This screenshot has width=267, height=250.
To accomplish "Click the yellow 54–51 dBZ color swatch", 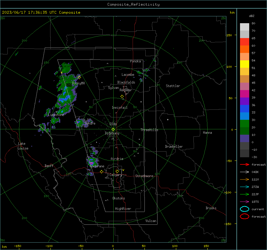I will [244, 64].
